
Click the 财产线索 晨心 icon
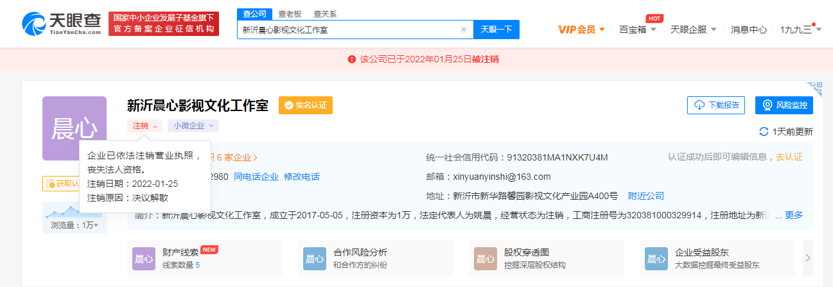pos(144,259)
